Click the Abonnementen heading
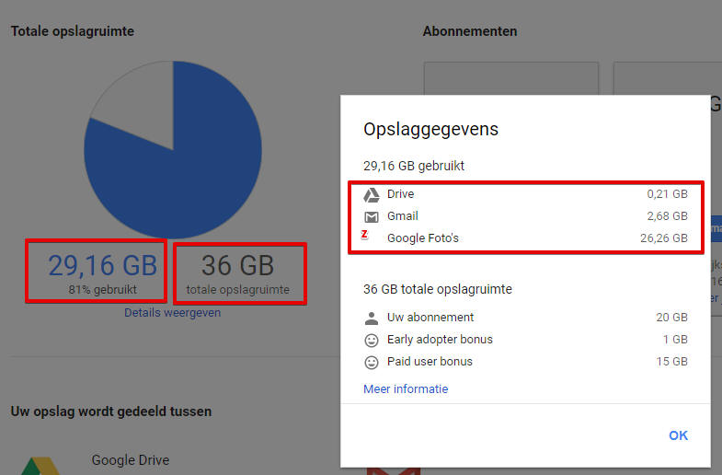 [x=470, y=31]
